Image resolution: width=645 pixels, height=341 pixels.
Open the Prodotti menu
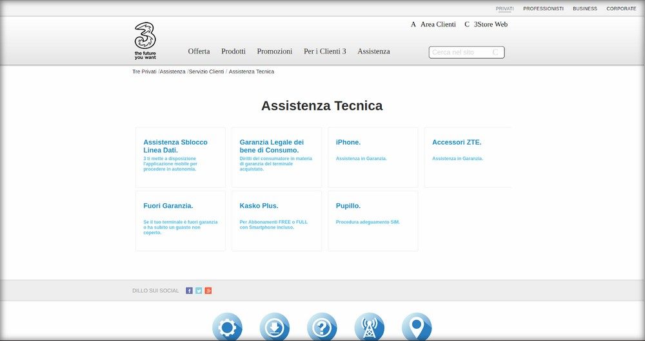click(233, 51)
